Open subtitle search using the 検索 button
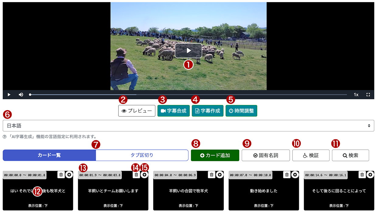Viewport: 377px width, 213px height. [x=350, y=155]
